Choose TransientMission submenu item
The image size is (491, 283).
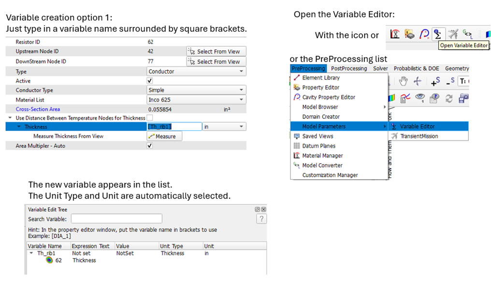click(428, 136)
